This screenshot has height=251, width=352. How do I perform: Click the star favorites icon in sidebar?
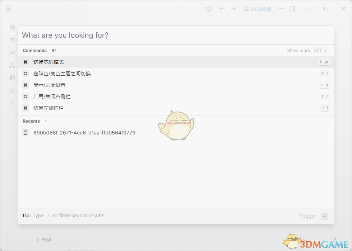(x=12, y=90)
